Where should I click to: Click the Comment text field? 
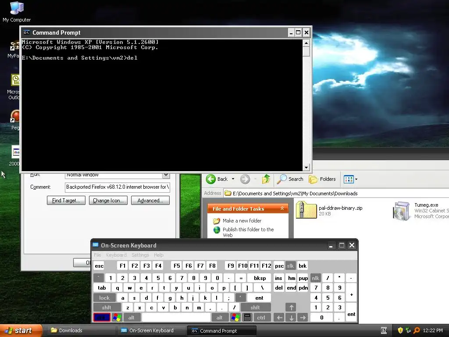pyautogui.click(x=118, y=187)
